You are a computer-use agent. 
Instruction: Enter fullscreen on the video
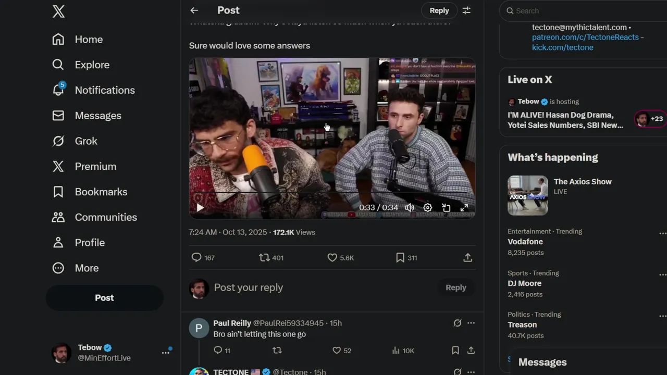(x=464, y=208)
